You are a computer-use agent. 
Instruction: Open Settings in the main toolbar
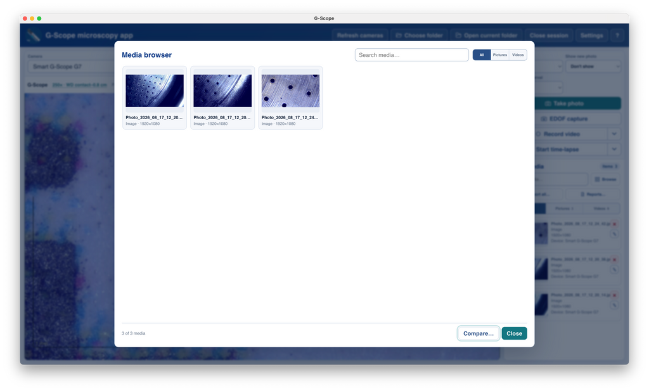pyautogui.click(x=591, y=35)
